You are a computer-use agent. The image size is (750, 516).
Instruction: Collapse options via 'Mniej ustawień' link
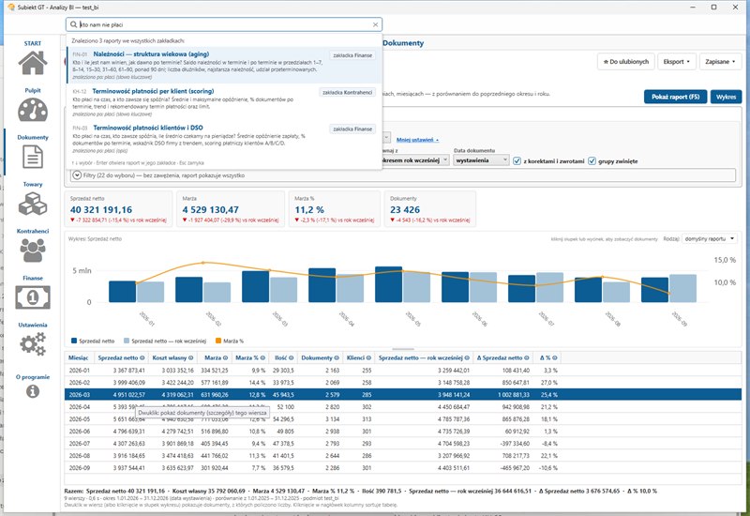point(417,140)
